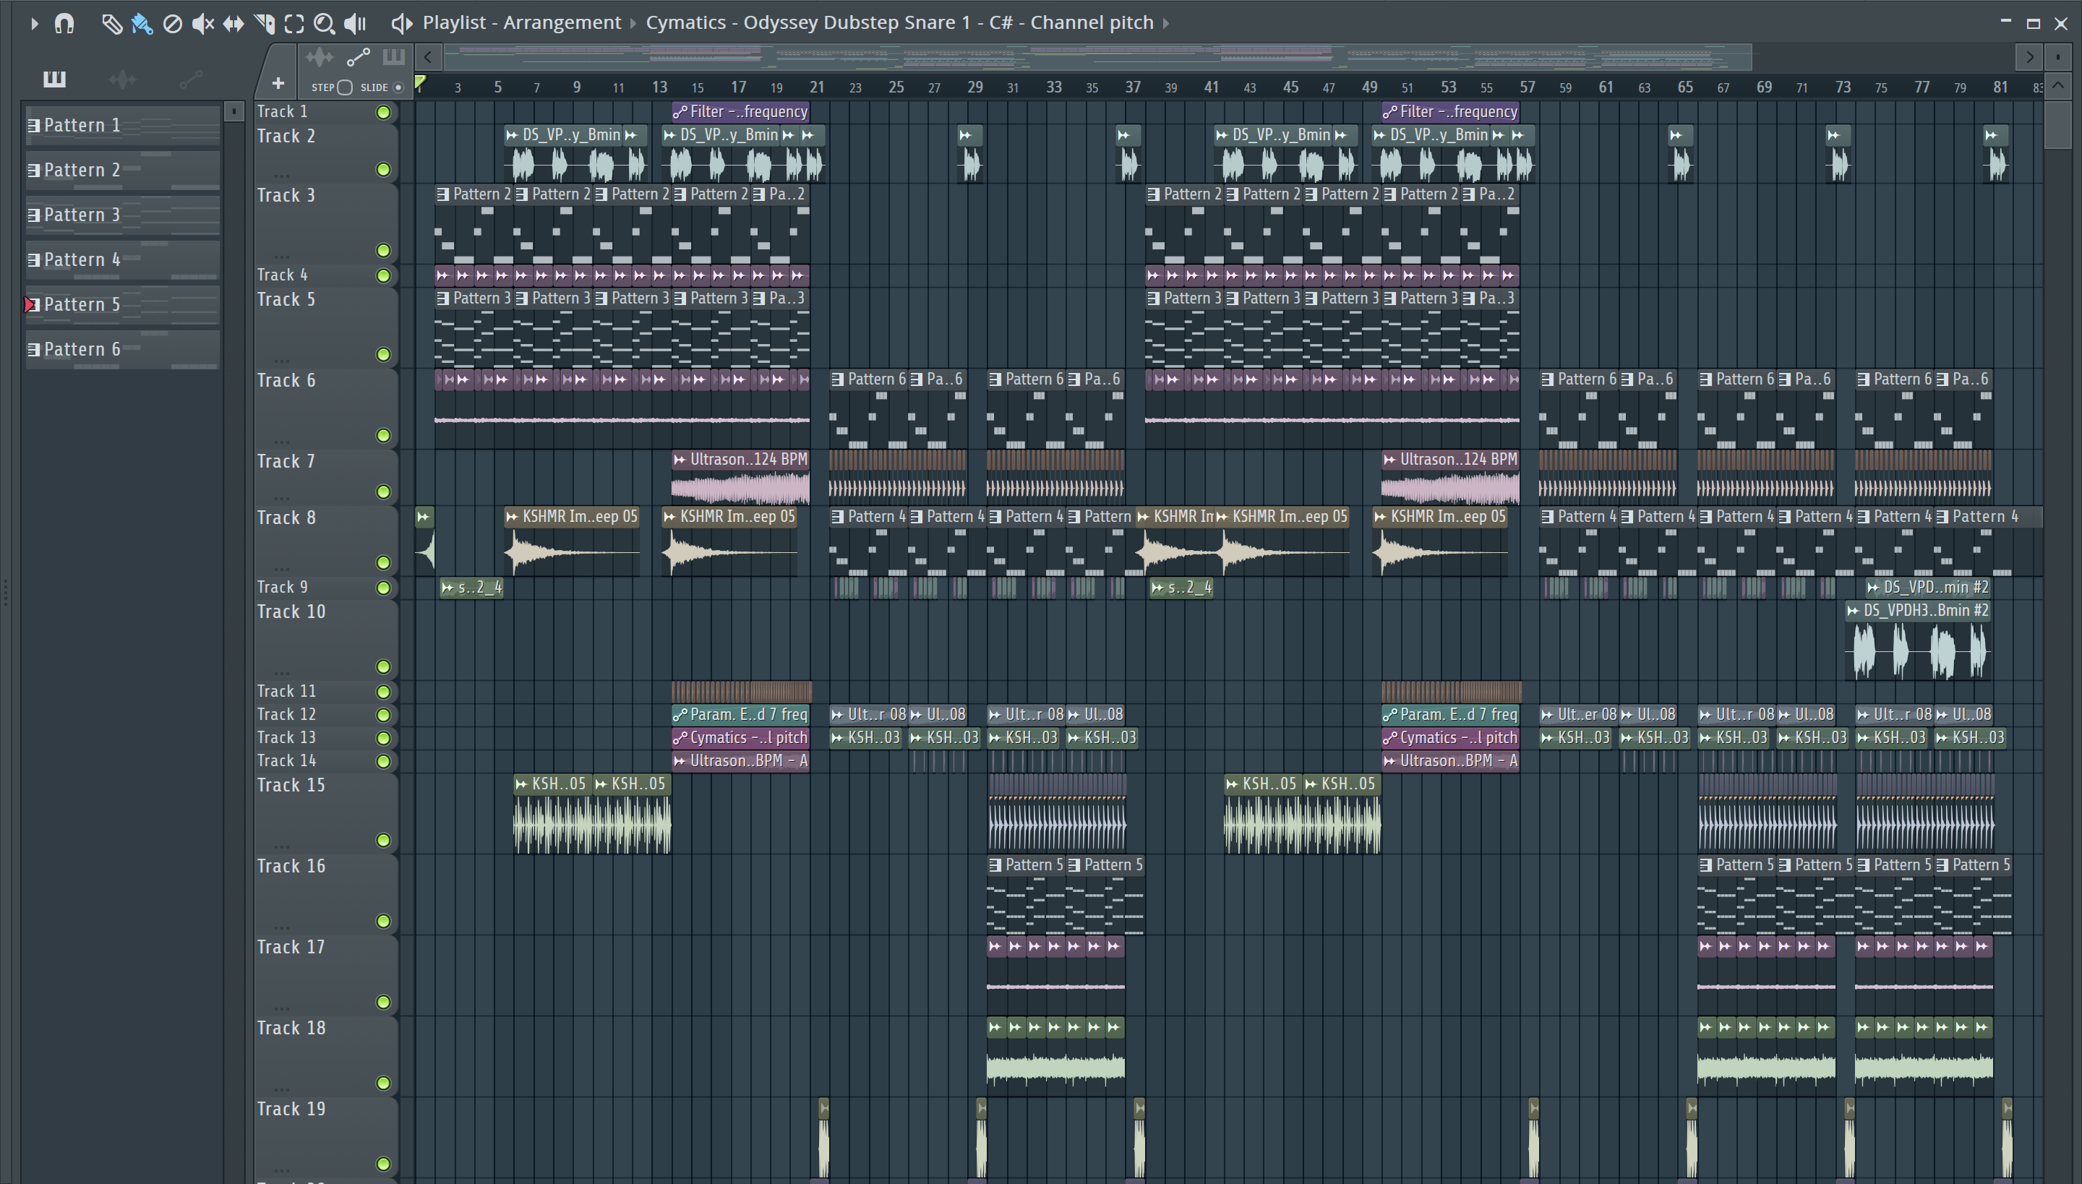Select the Slice tool
The width and height of the screenshot is (2082, 1184).
tap(265, 24)
